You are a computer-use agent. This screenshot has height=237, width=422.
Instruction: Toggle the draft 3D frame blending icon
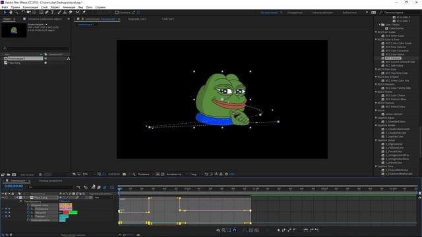coord(99,187)
